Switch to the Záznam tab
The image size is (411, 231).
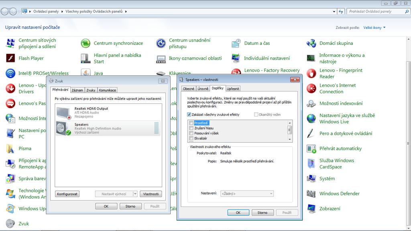click(x=77, y=90)
